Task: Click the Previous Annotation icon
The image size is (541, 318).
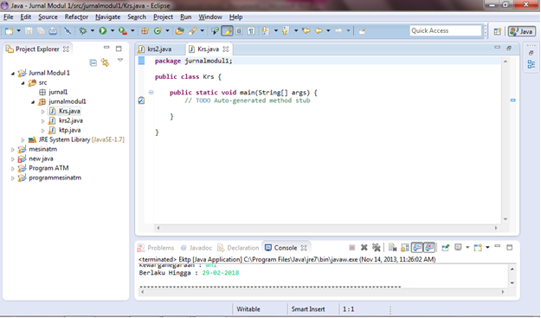Action: click(x=286, y=30)
